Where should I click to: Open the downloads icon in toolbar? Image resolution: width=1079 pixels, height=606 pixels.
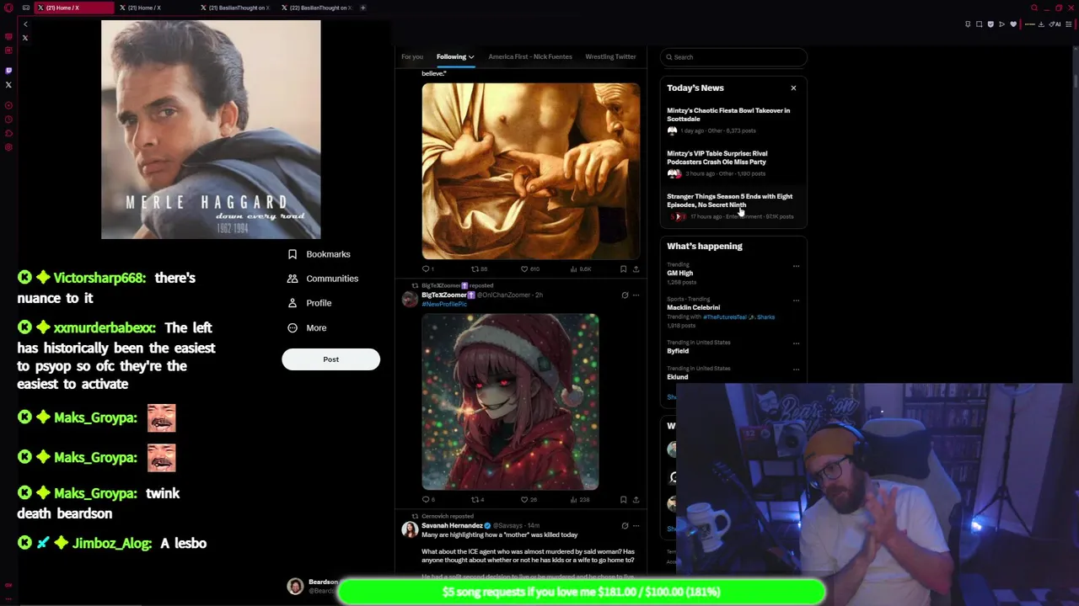coord(1041,24)
